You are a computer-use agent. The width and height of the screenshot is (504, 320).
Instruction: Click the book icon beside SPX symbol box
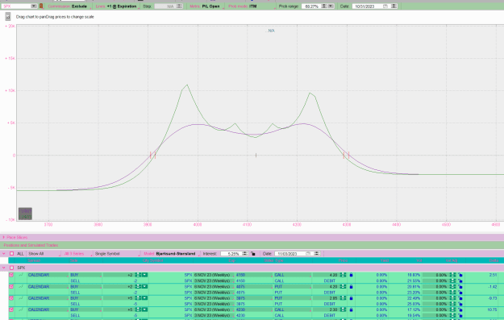(41, 6)
